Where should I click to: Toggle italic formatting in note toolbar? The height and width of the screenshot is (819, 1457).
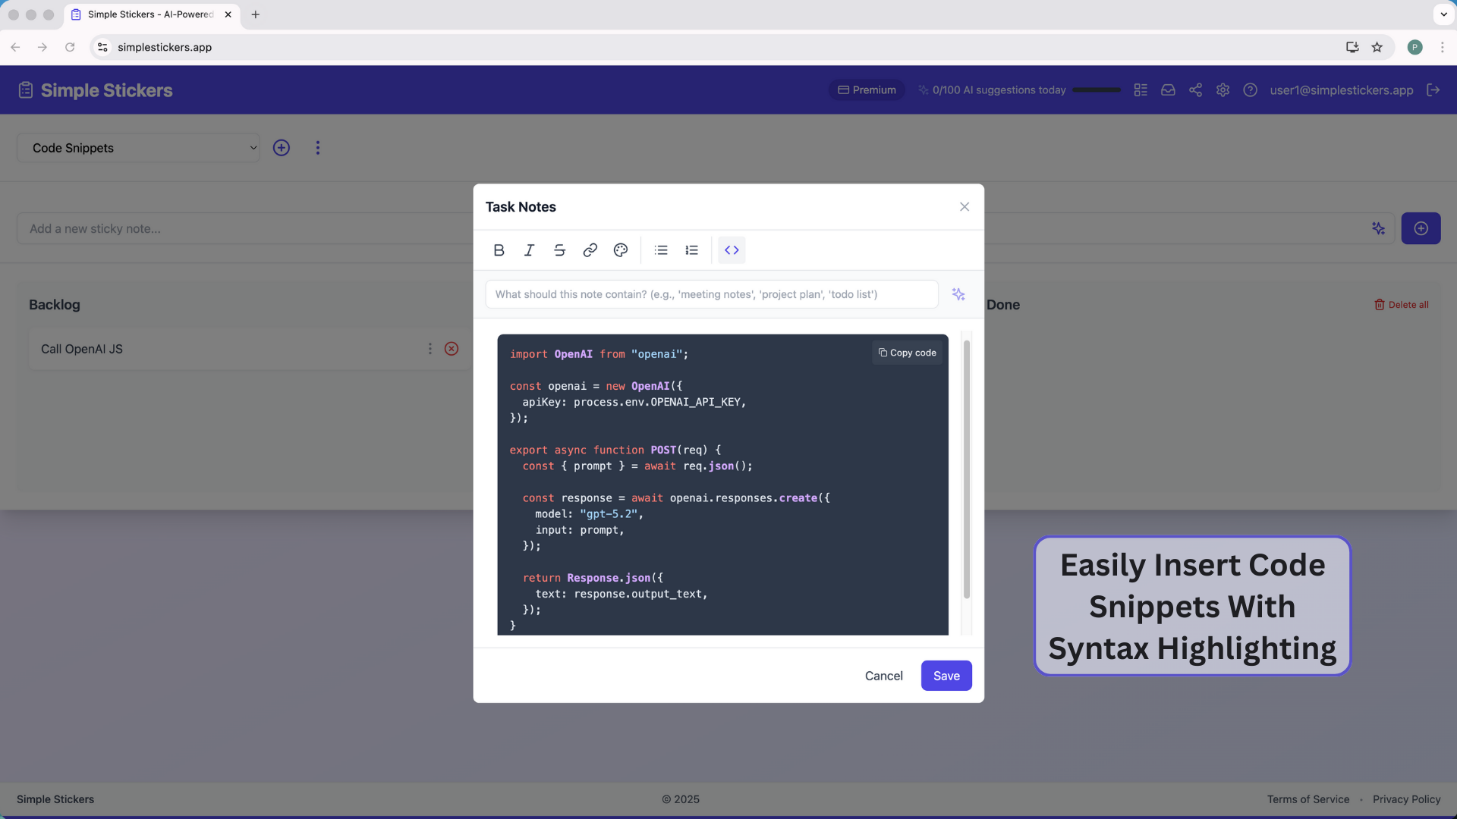(529, 250)
